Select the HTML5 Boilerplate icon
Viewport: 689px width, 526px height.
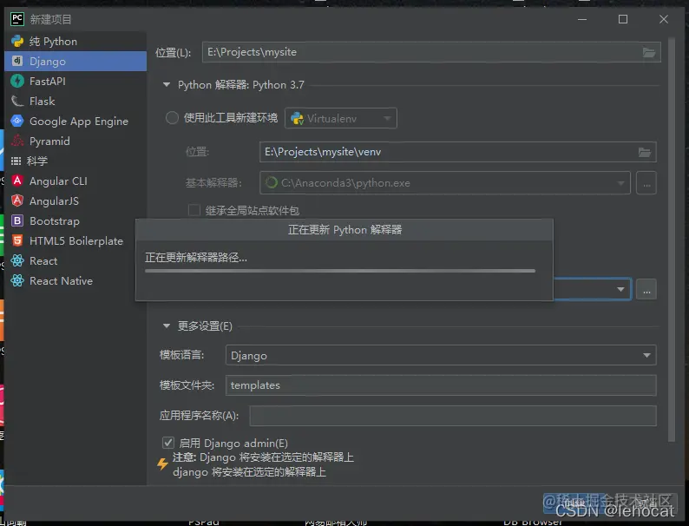tap(17, 240)
